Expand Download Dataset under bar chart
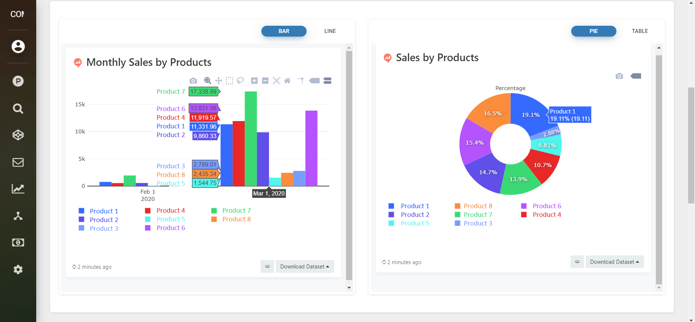Screen dimensions: 695x322 (305, 266)
